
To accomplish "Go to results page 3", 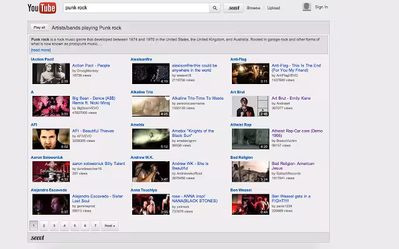I will 54,225.
